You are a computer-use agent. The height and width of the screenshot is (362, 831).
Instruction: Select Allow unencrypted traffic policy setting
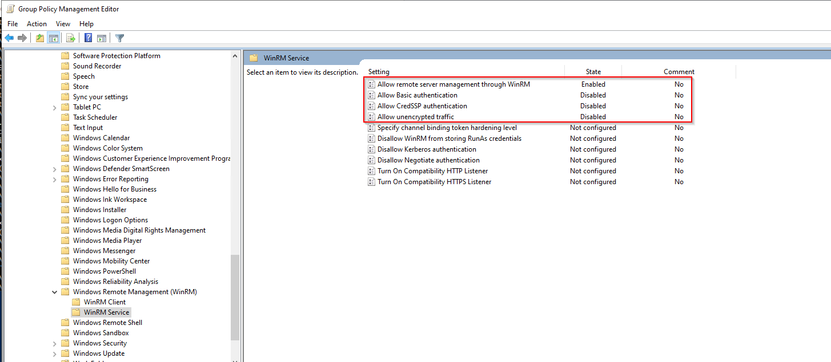pos(415,117)
